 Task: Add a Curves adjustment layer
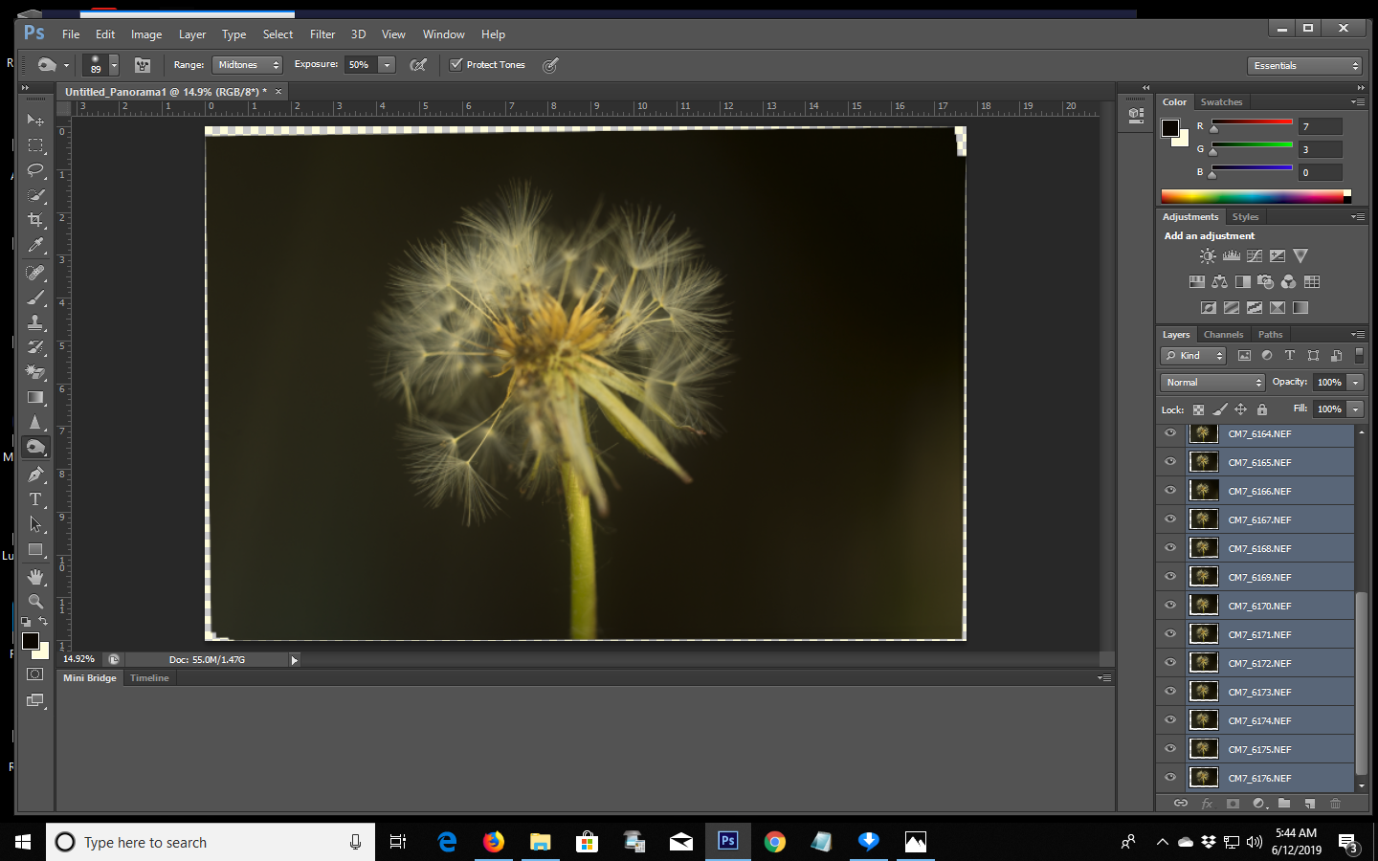pos(1254,256)
